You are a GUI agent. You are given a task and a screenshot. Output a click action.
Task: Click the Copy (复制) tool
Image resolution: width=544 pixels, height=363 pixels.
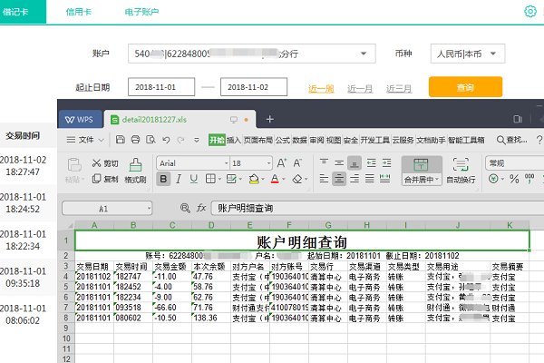click(105, 179)
